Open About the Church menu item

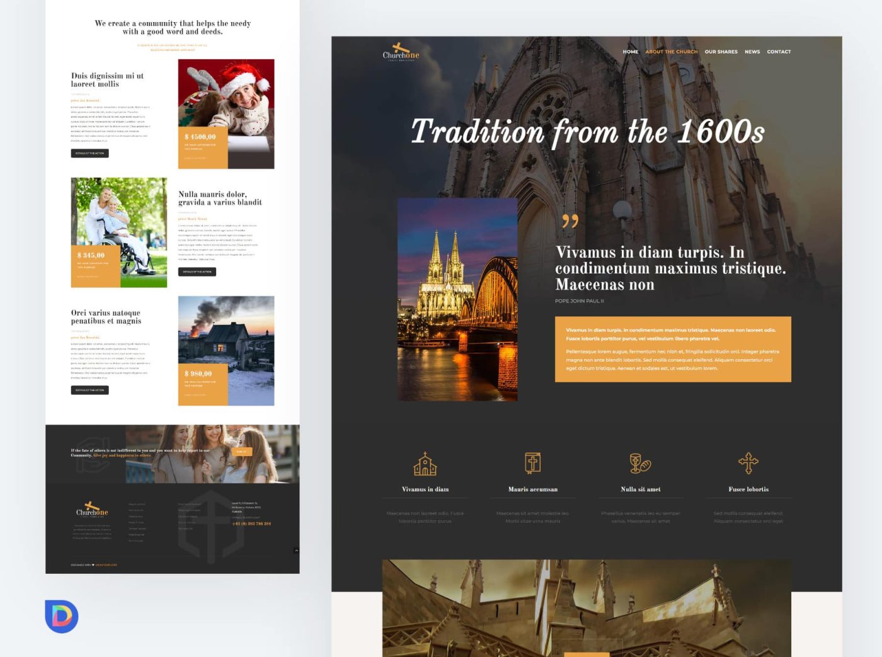pos(672,52)
